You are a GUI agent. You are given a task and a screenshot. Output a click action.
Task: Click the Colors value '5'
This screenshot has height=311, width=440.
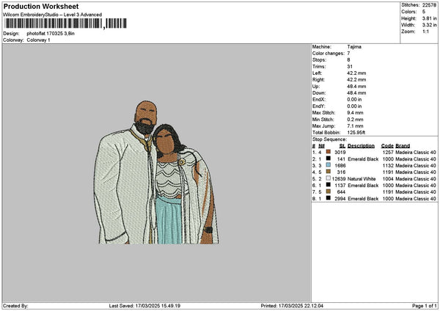click(424, 12)
